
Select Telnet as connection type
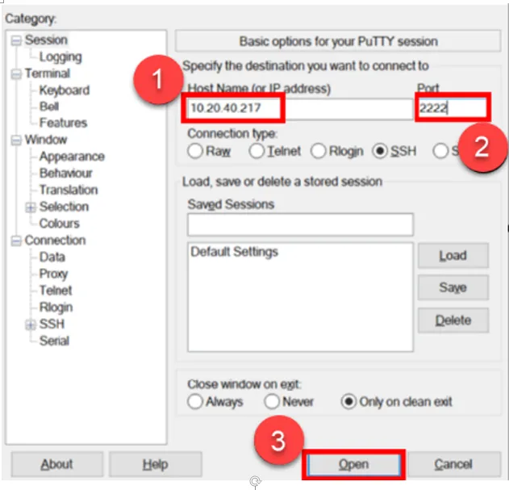(x=257, y=151)
